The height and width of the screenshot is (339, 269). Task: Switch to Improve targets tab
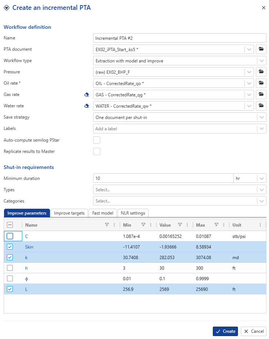[69, 213]
